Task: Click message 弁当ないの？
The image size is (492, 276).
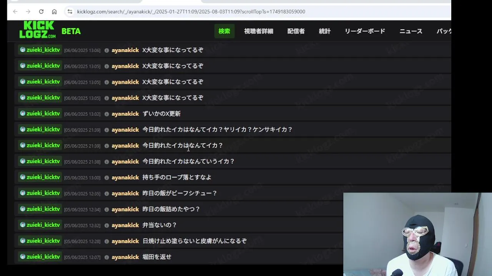Action: point(160,225)
